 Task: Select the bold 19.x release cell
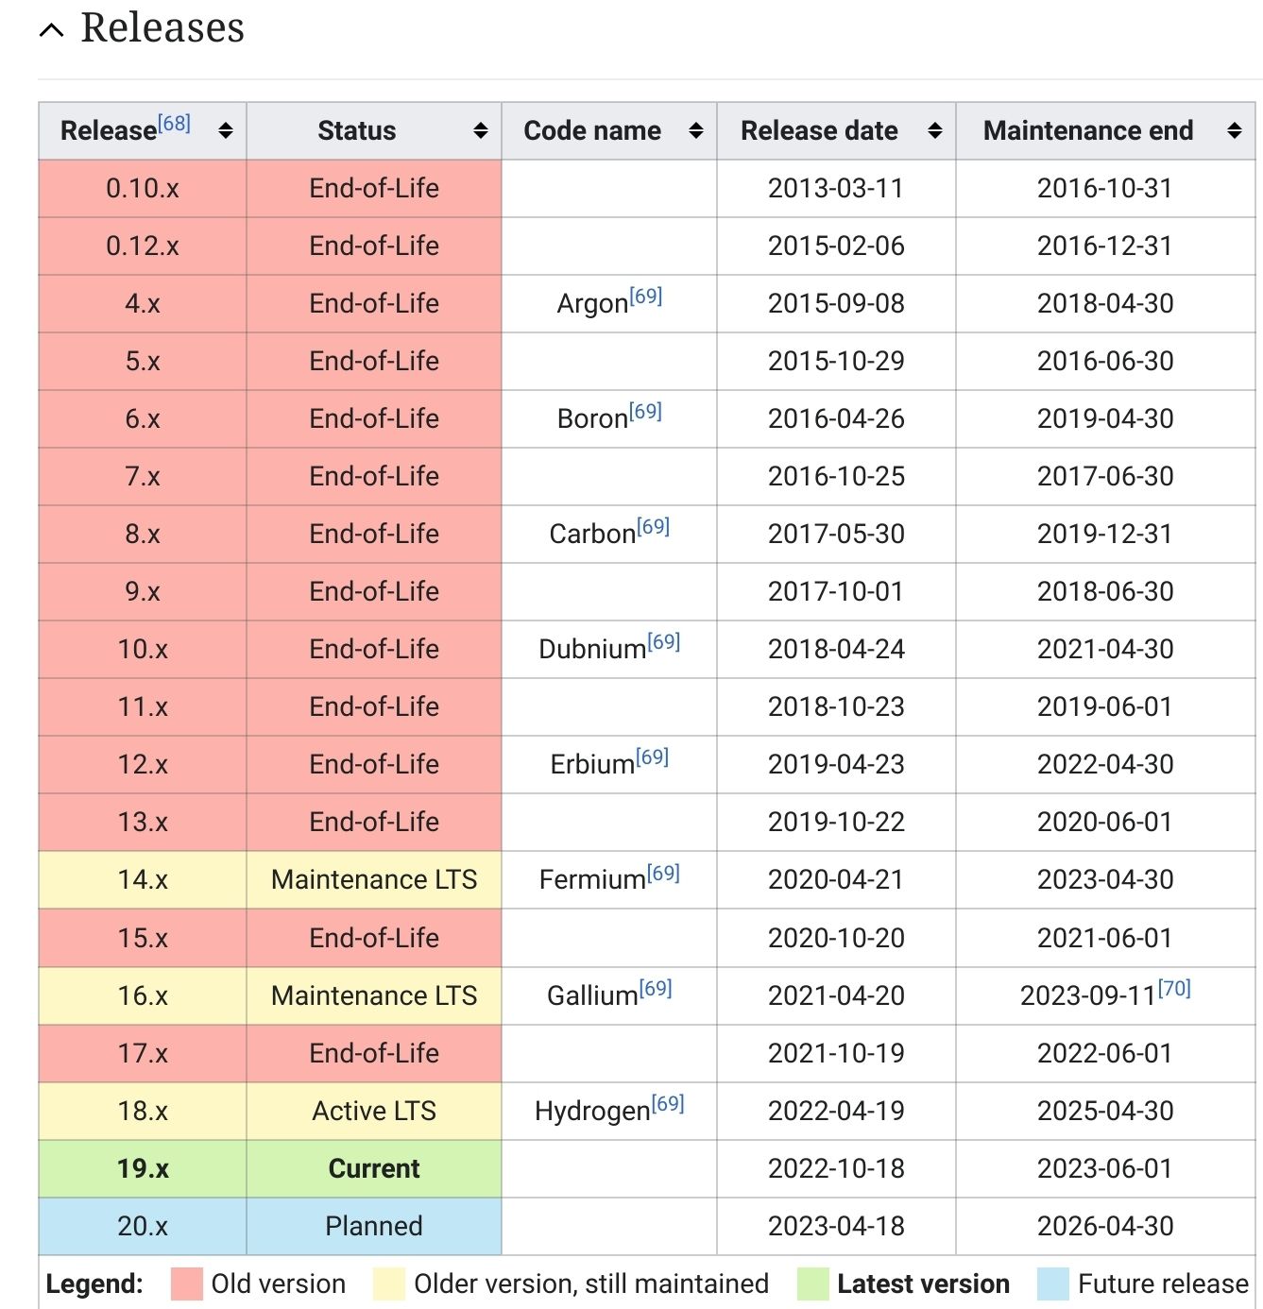point(143,1169)
